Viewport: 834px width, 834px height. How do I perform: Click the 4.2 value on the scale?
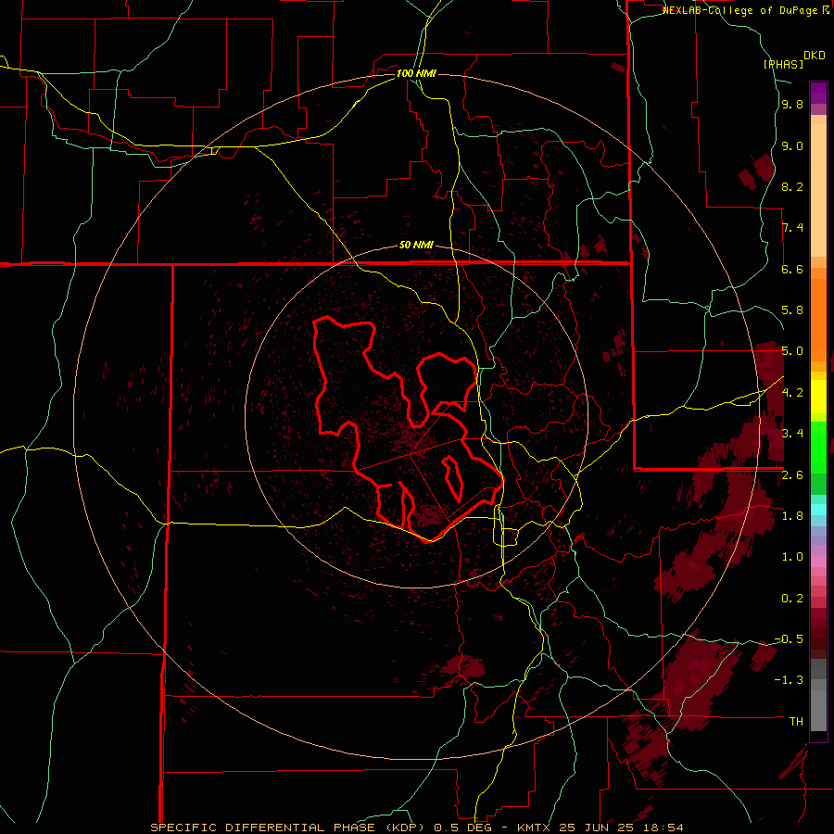pos(792,393)
